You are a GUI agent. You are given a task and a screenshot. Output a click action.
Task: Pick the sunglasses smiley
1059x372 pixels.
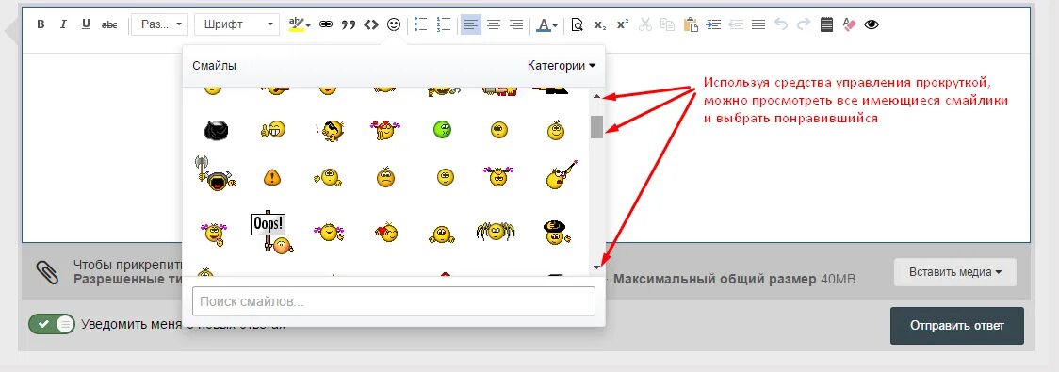pyautogui.click(x=330, y=130)
